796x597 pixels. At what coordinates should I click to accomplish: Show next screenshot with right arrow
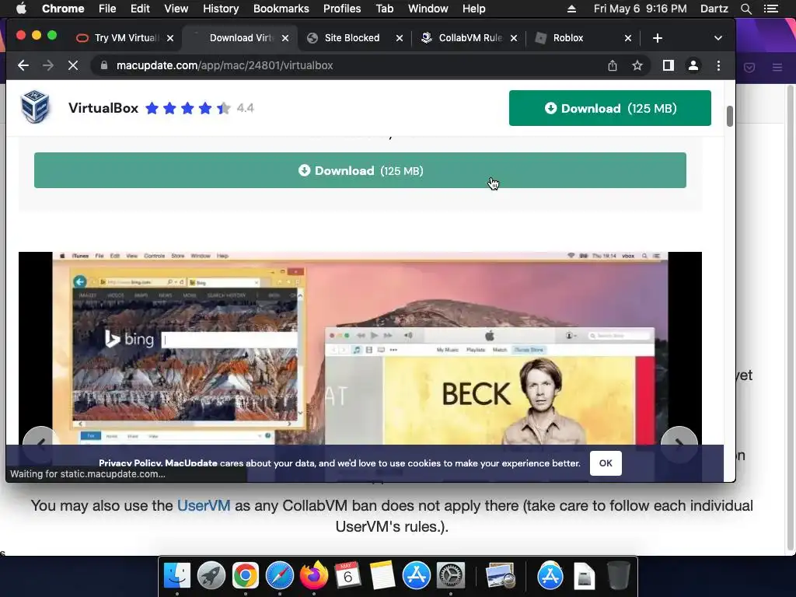[x=679, y=442]
